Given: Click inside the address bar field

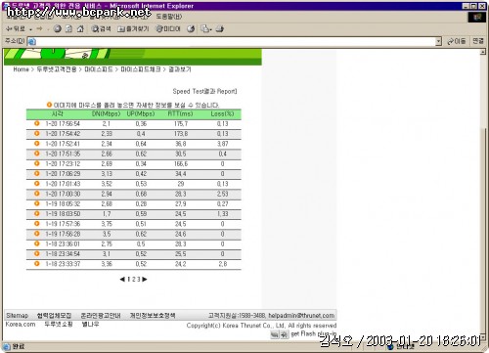Looking at the screenshot, I should [x=232, y=41].
